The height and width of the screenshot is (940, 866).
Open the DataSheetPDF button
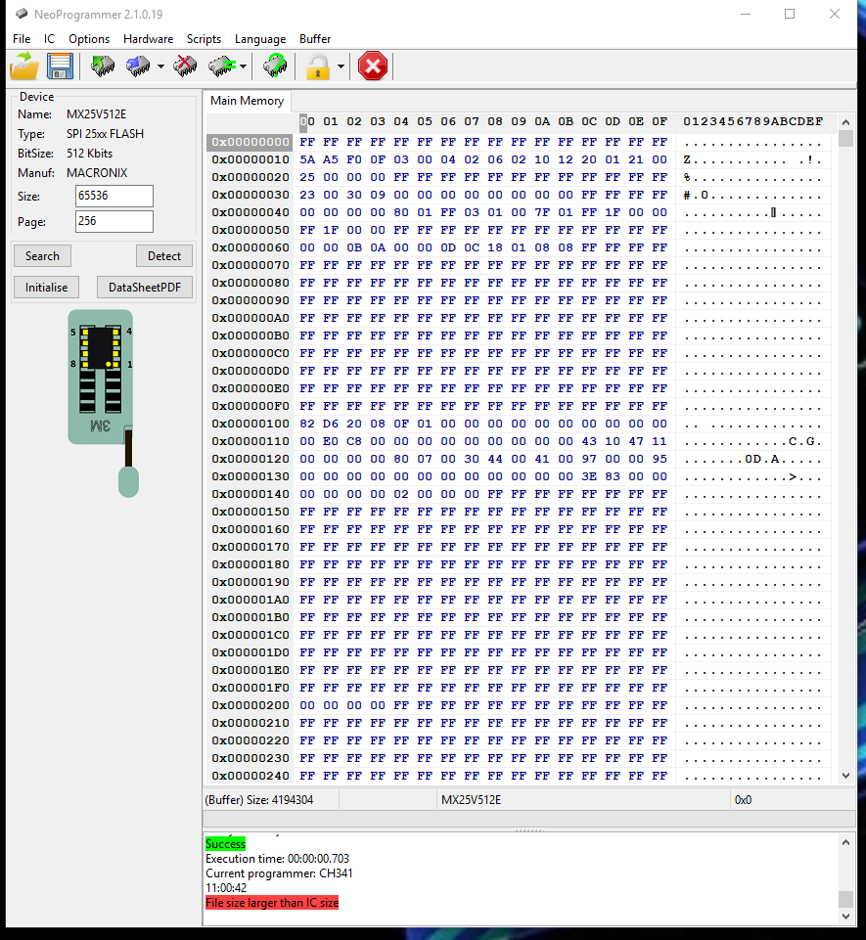(x=145, y=288)
